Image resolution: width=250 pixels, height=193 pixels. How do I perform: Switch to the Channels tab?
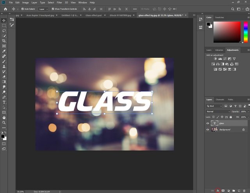[x=220, y=99]
